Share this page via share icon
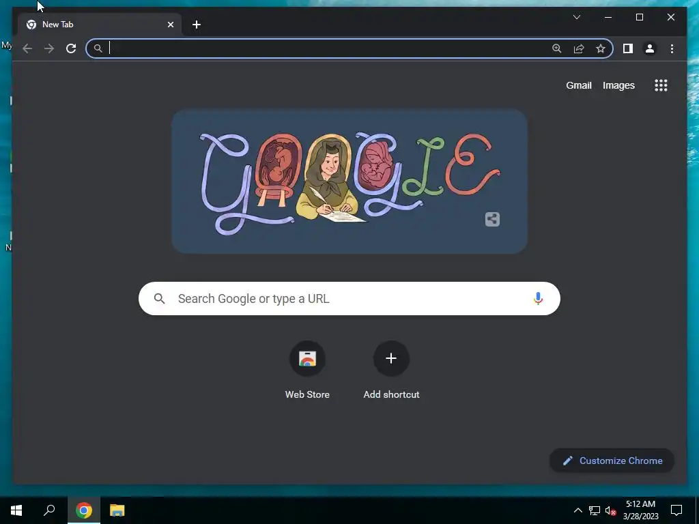The width and height of the screenshot is (699, 524). point(579,48)
